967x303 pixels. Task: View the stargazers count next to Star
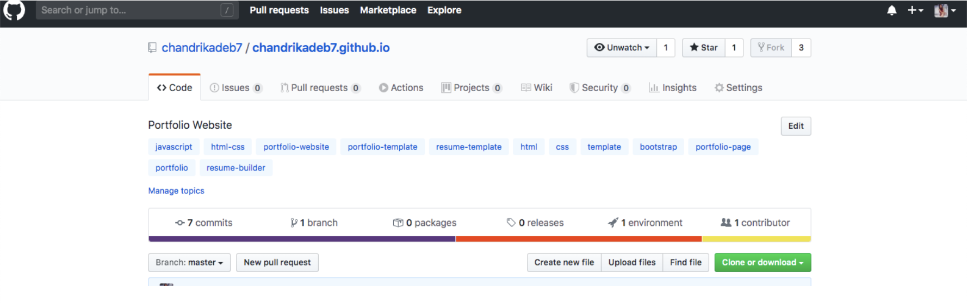[734, 48]
